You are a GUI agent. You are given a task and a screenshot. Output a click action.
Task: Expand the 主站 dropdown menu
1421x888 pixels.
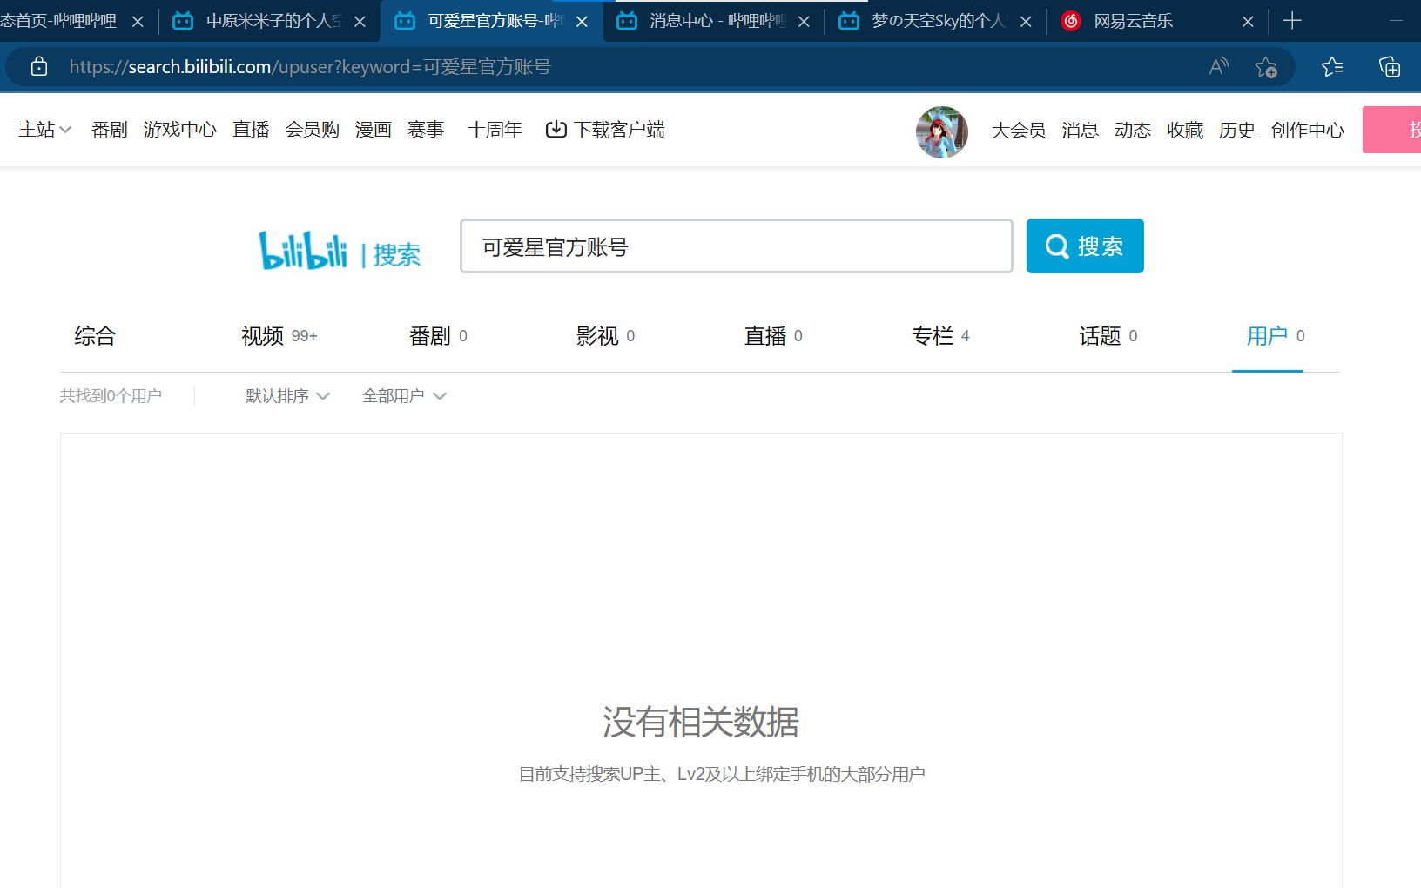44,130
